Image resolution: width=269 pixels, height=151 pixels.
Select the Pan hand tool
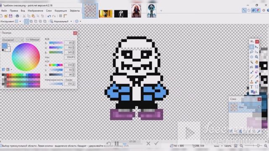pyautogui.click(x=256, y=62)
